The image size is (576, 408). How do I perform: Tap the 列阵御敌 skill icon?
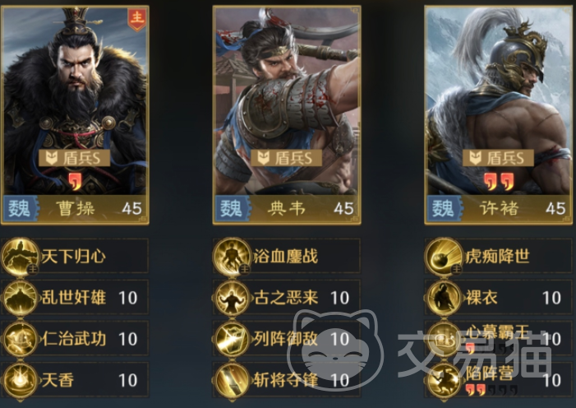pyautogui.click(x=232, y=339)
